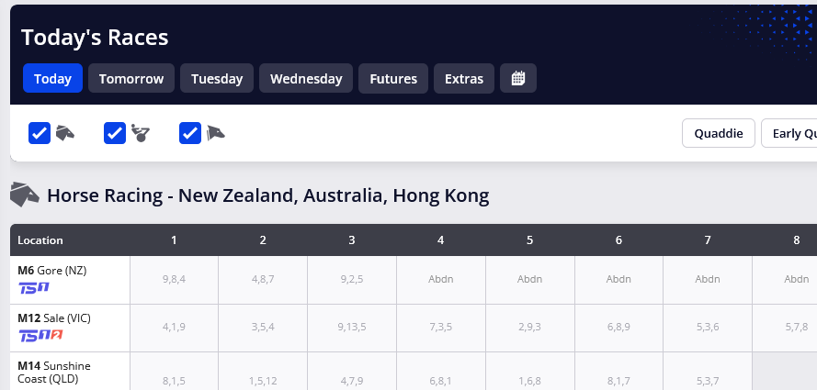
Task: Open Gore race 1 result 9,8,4
Action: (174, 279)
